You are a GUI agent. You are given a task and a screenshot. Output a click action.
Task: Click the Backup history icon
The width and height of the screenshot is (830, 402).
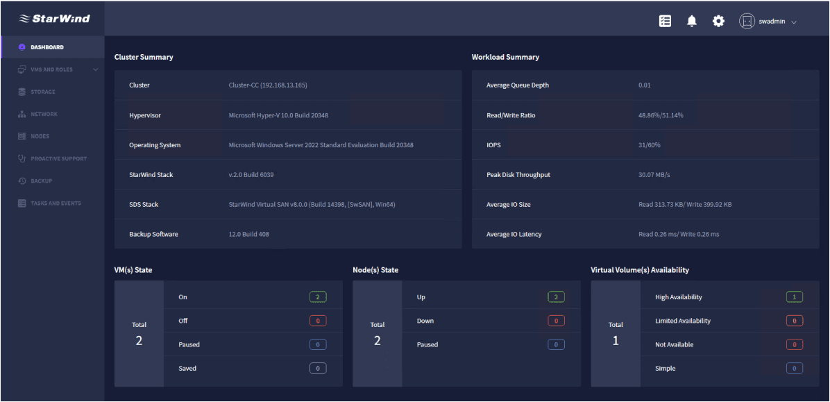[x=22, y=181]
